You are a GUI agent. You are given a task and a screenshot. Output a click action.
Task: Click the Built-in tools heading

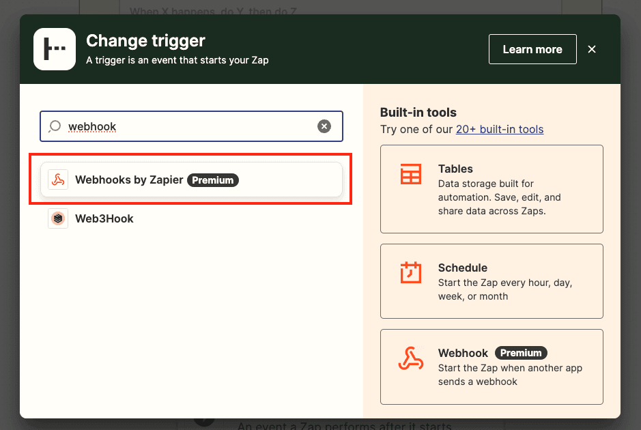(418, 113)
